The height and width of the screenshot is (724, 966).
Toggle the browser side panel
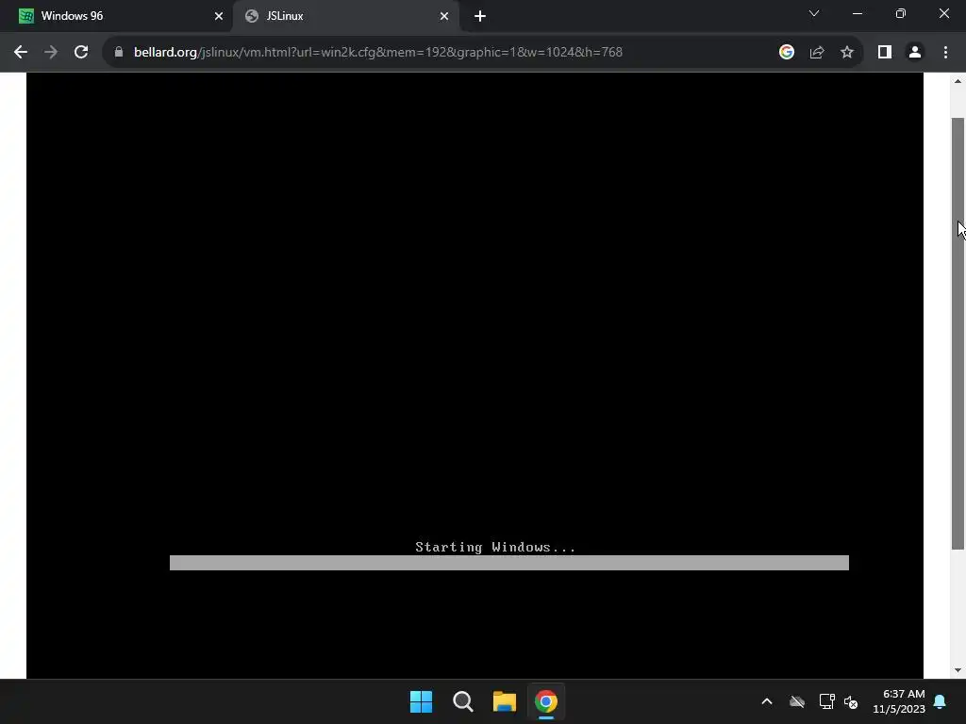pos(885,52)
